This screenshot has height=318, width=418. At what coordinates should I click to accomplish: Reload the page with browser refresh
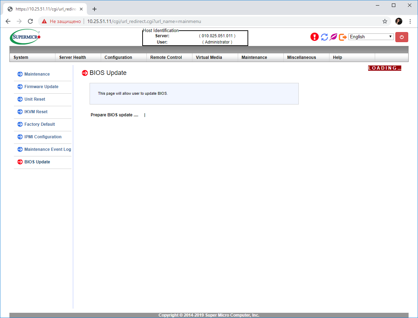pyautogui.click(x=30, y=21)
